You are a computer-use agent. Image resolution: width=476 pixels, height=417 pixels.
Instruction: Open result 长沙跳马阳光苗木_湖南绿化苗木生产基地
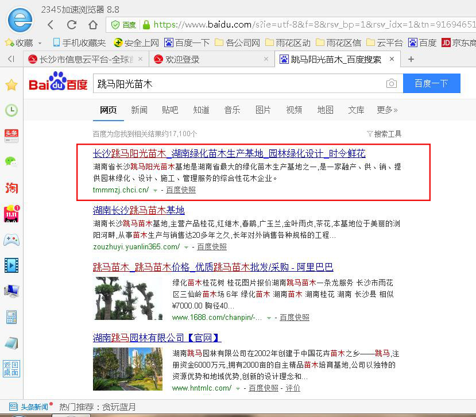pyautogui.click(x=229, y=153)
